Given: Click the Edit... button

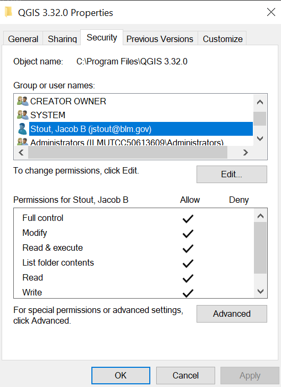Looking at the screenshot, I should tap(232, 174).
